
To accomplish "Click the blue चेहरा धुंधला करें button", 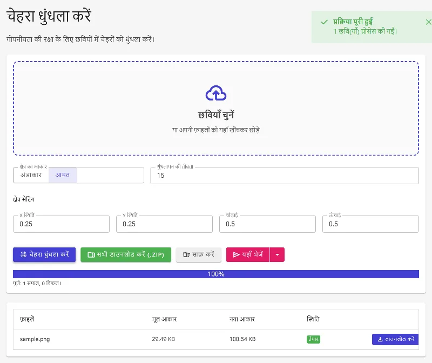I will point(44,254).
